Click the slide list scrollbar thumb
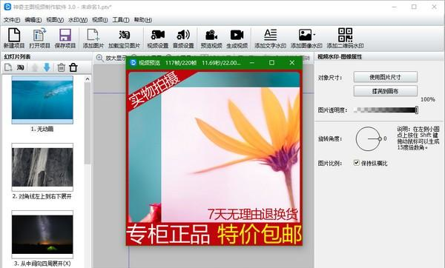The image size is (445, 268). tap(88, 124)
